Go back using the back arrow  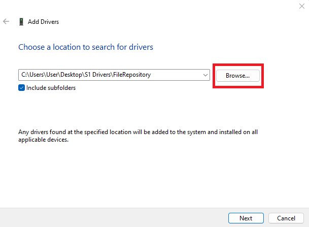click(x=6, y=21)
